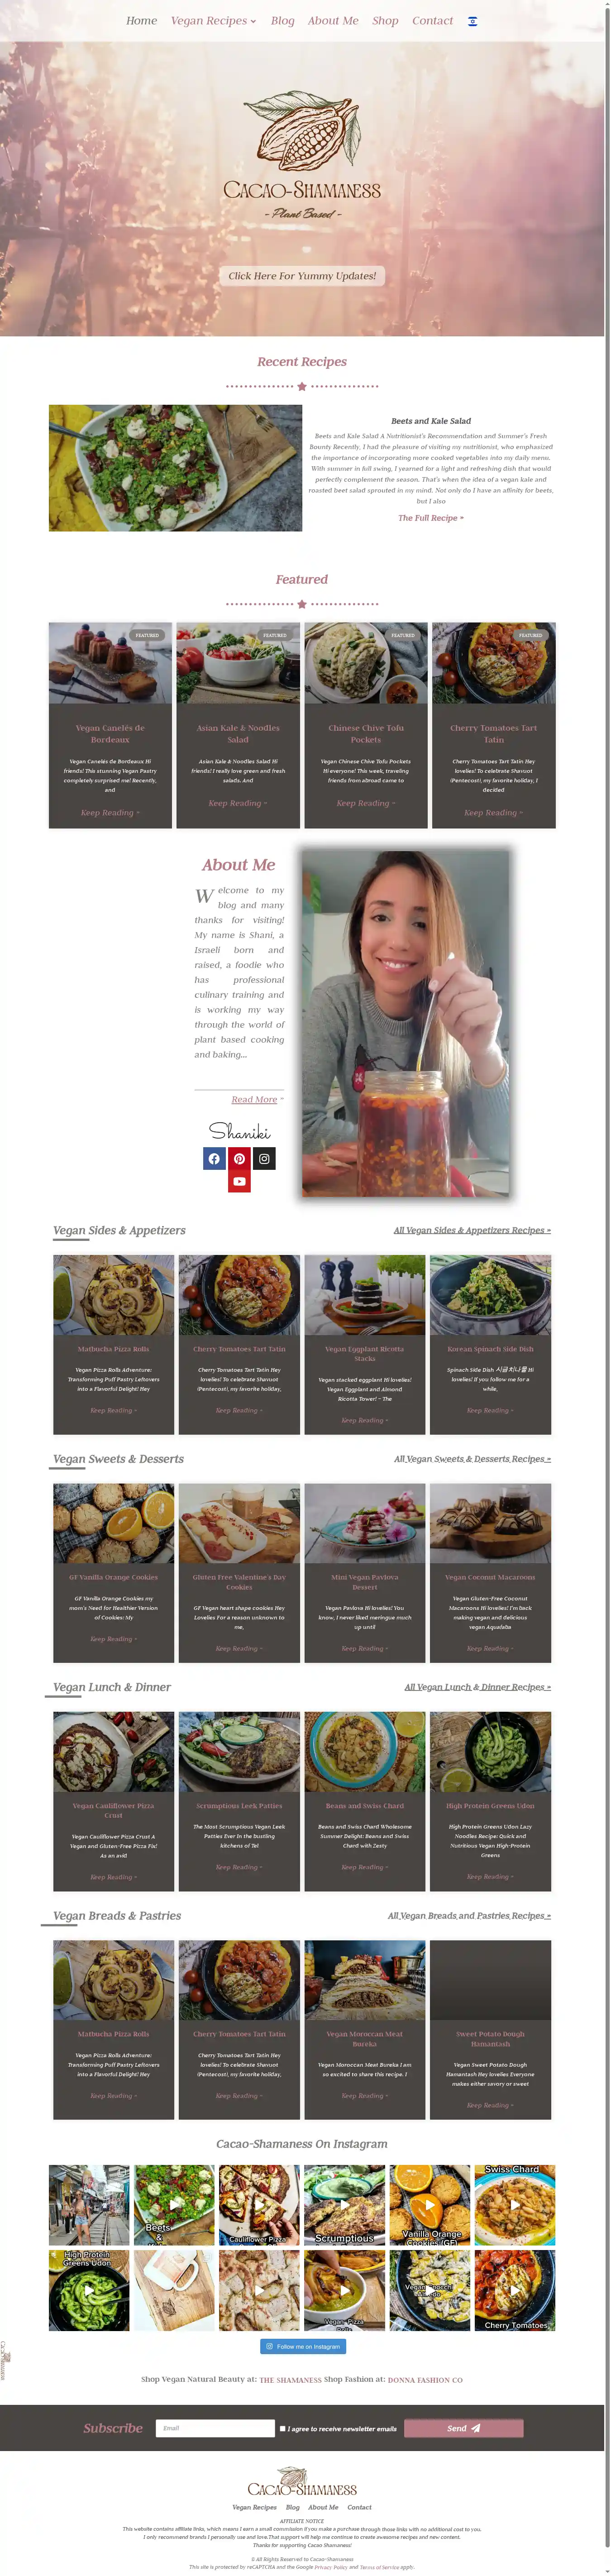Focus the Email subscription field
The image size is (611, 2576).
click(x=215, y=2428)
